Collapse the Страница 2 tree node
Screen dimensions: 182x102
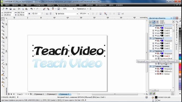pos(150,38)
